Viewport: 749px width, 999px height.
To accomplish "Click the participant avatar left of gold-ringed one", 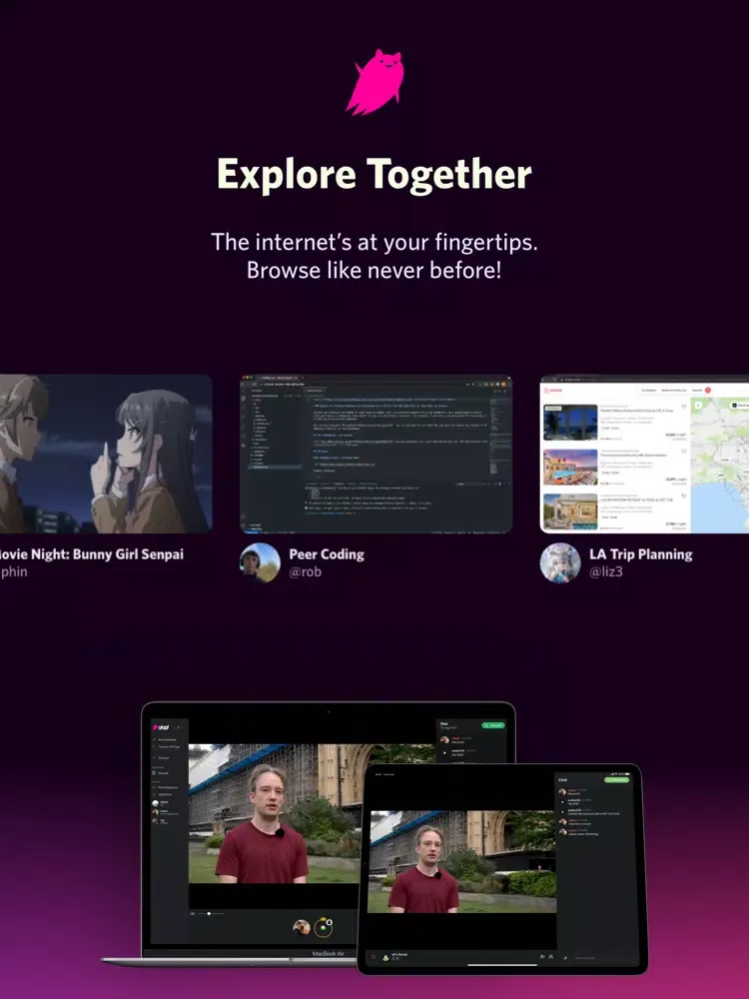I will (302, 927).
